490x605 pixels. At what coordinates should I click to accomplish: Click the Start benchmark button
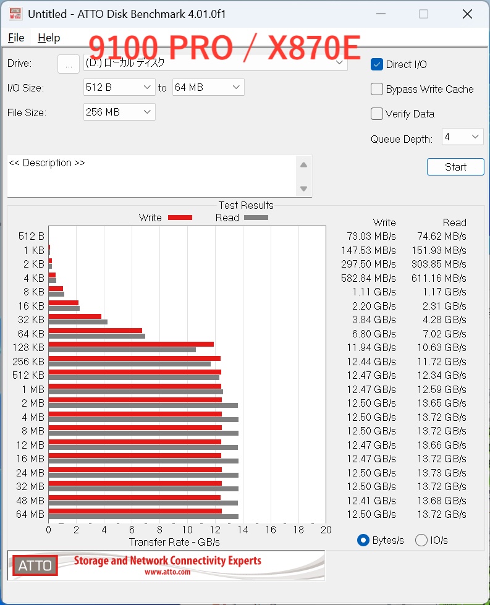(455, 167)
